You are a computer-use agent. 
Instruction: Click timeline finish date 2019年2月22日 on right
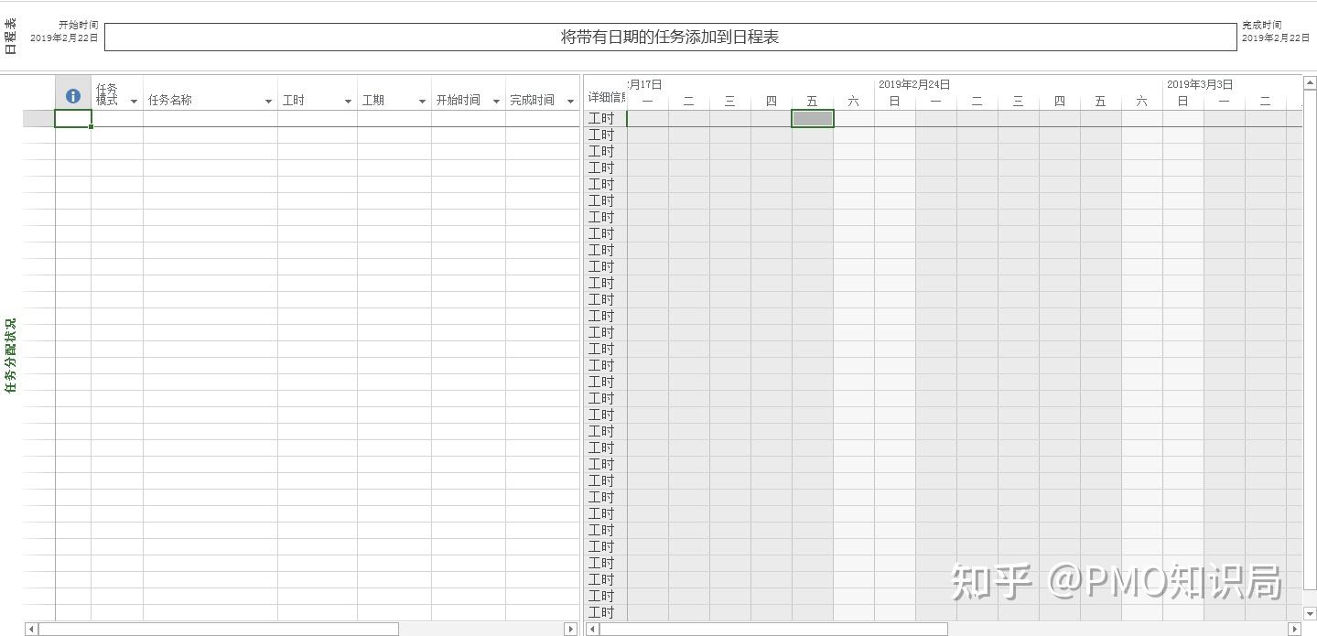(x=1276, y=38)
